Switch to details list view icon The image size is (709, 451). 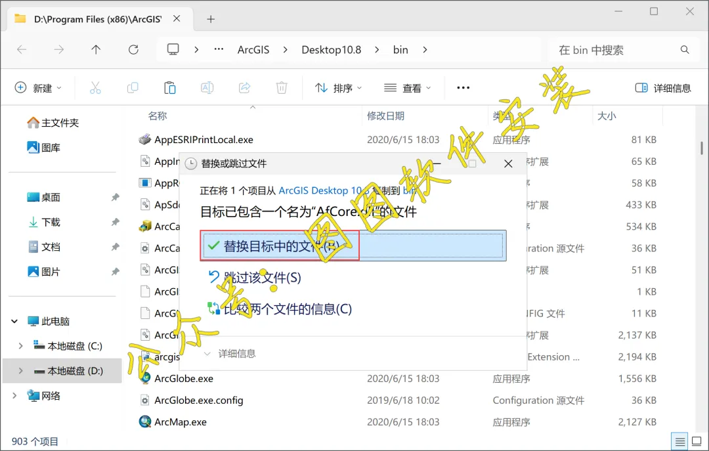(679, 441)
